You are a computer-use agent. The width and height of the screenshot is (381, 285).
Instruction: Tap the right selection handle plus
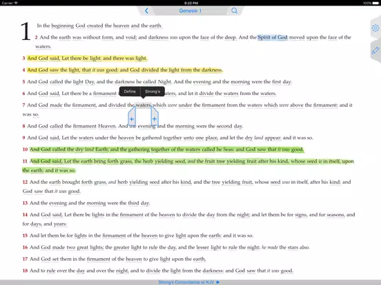click(155, 119)
